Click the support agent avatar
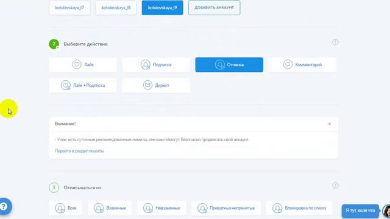This screenshot has width=390, height=219. [x=386, y=211]
